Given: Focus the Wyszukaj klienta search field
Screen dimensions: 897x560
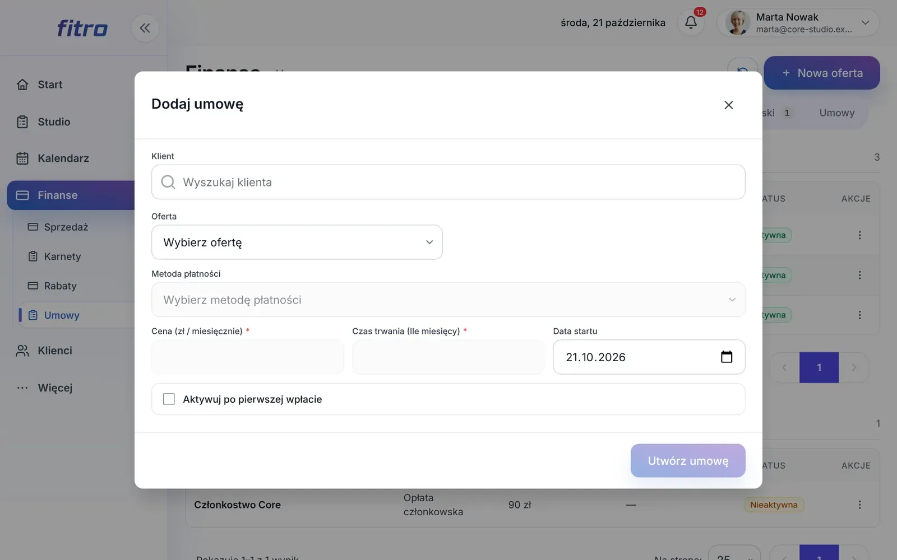Looking at the screenshot, I should [x=448, y=182].
